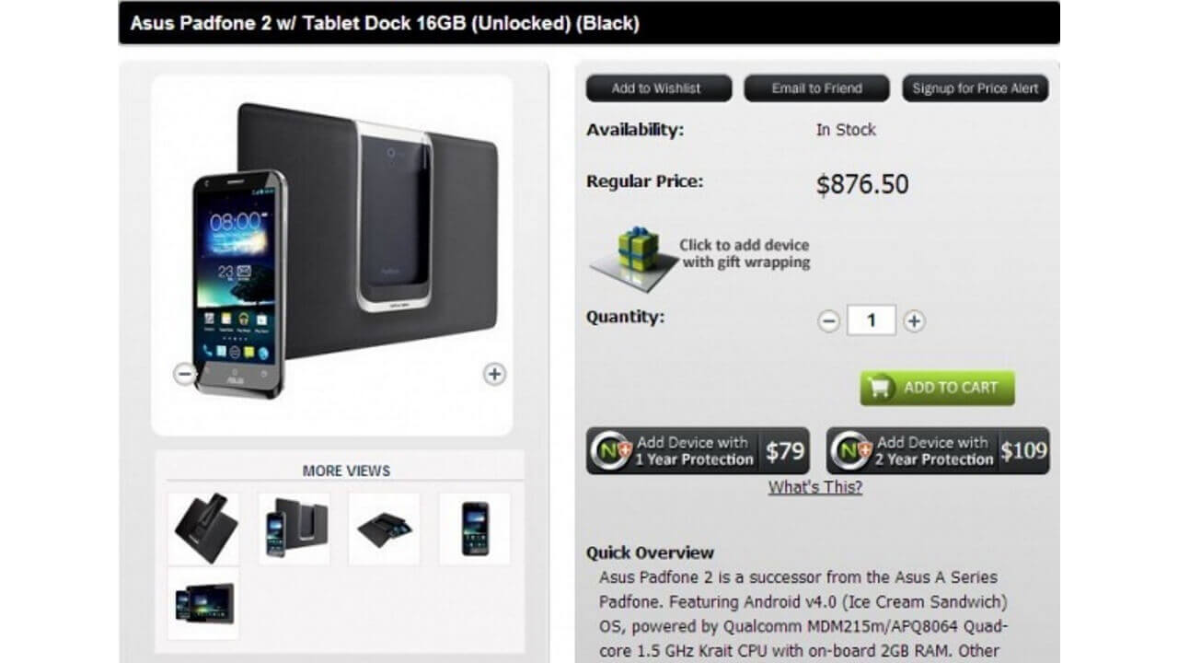Click the shield icon on 2 Year Protection
This screenshot has height=663, width=1178.
pos(850,450)
